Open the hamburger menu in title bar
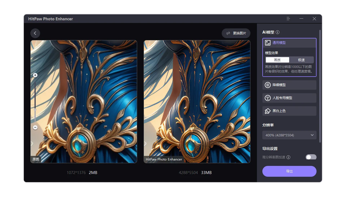The width and height of the screenshot is (345, 200). pyautogui.click(x=288, y=19)
